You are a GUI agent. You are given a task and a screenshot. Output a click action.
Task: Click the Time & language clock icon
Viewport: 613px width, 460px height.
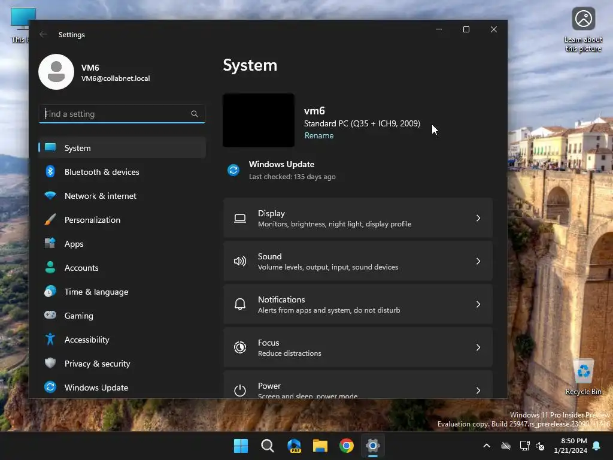pos(50,292)
